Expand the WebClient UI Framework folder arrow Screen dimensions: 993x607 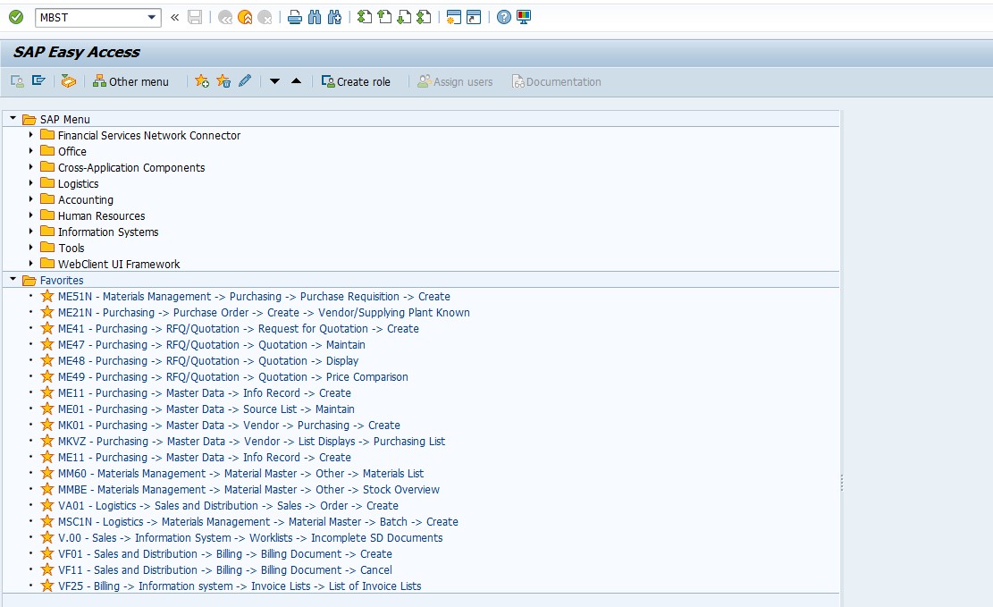click(x=30, y=264)
